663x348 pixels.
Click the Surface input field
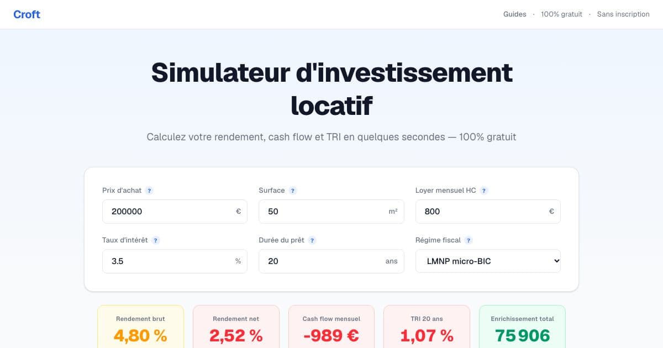[x=331, y=212]
